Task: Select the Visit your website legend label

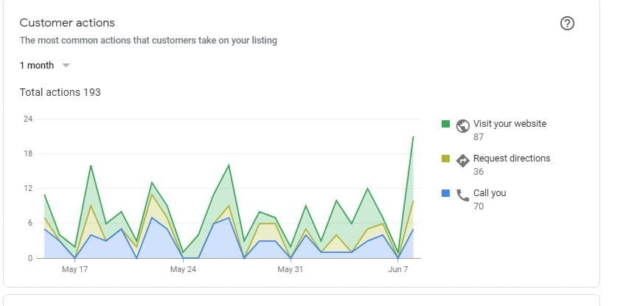Action: pyautogui.click(x=510, y=124)
